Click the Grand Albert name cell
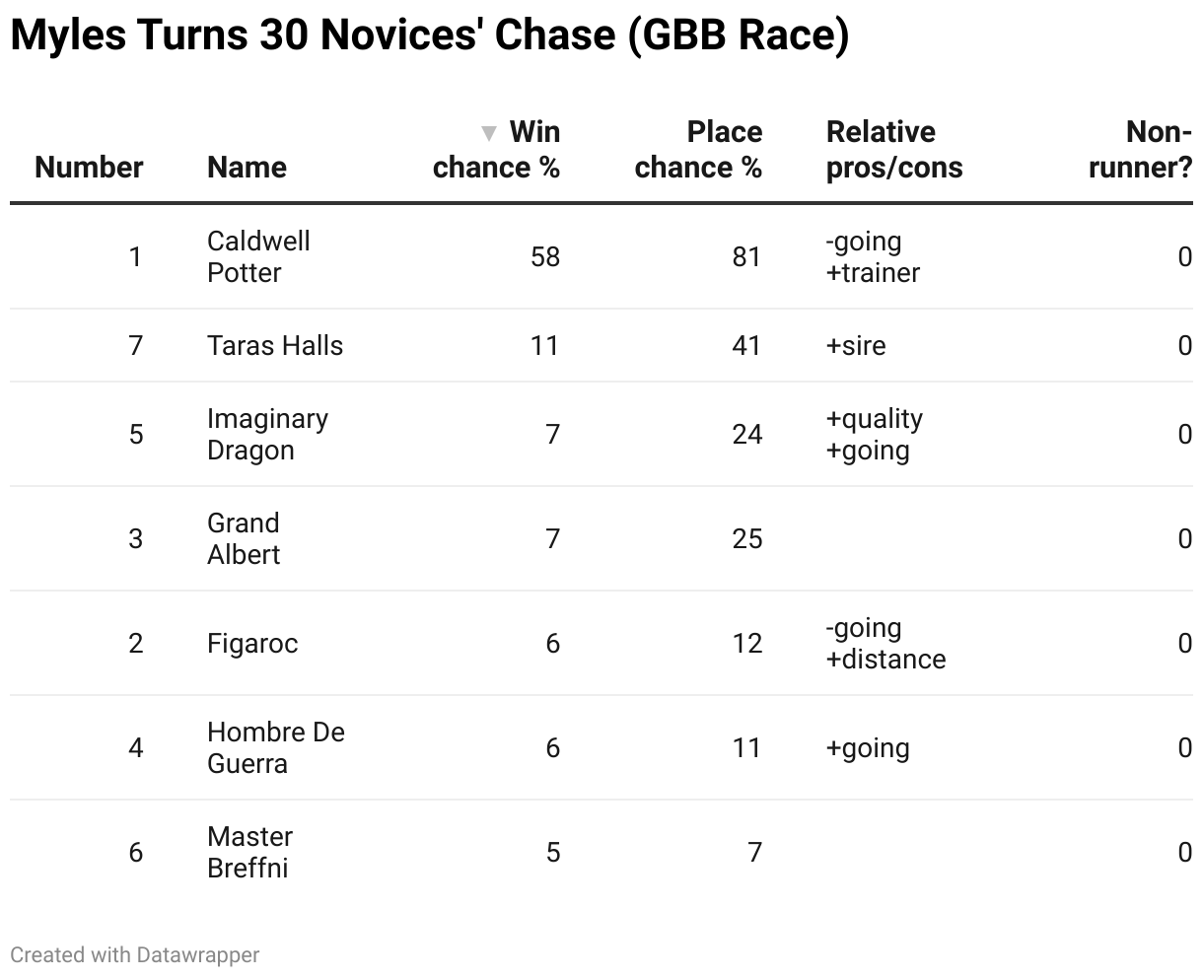This screenshot has width=1203, height=978. (244, 538)
